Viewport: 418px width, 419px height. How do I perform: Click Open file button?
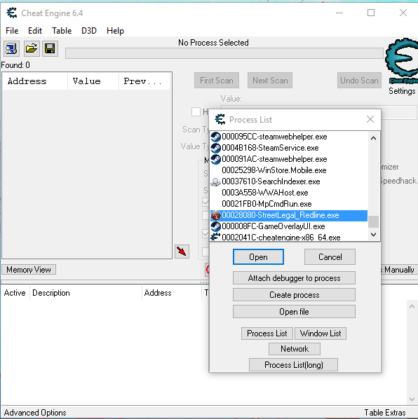point(294,312)
